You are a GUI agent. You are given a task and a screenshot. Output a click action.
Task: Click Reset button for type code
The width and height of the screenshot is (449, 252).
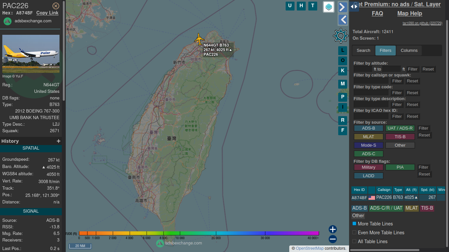pos(412,93)
